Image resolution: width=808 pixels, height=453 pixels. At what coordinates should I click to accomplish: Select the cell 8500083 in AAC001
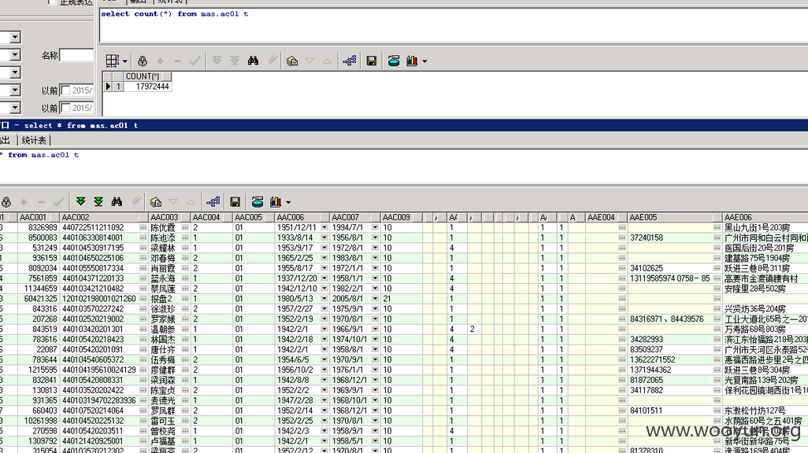pos(39,238)
